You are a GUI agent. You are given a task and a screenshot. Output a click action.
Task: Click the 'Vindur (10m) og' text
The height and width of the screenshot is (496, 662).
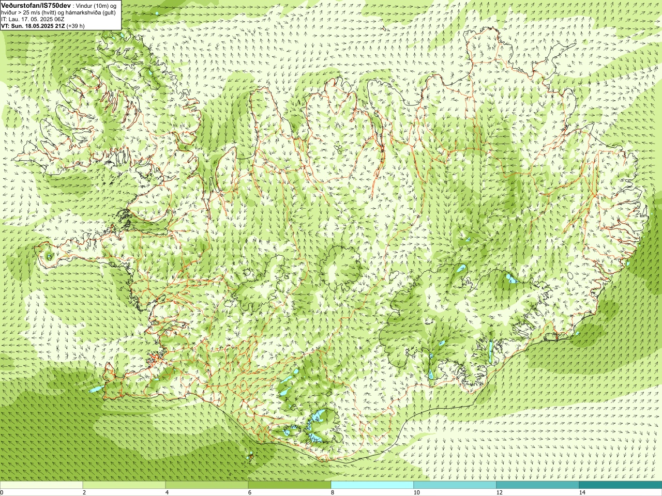point(97,5)
